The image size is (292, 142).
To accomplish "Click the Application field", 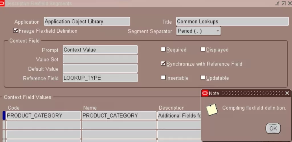I will click(87, 22).
